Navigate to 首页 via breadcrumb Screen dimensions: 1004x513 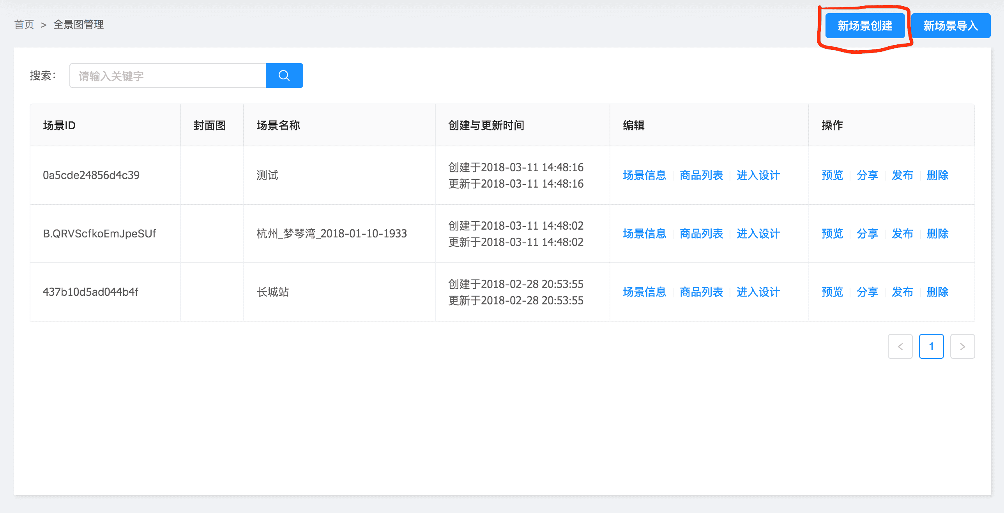[24, 24]
